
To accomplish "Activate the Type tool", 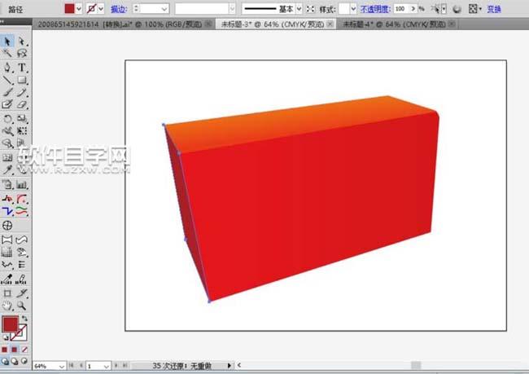I will [x=22, y=67].
